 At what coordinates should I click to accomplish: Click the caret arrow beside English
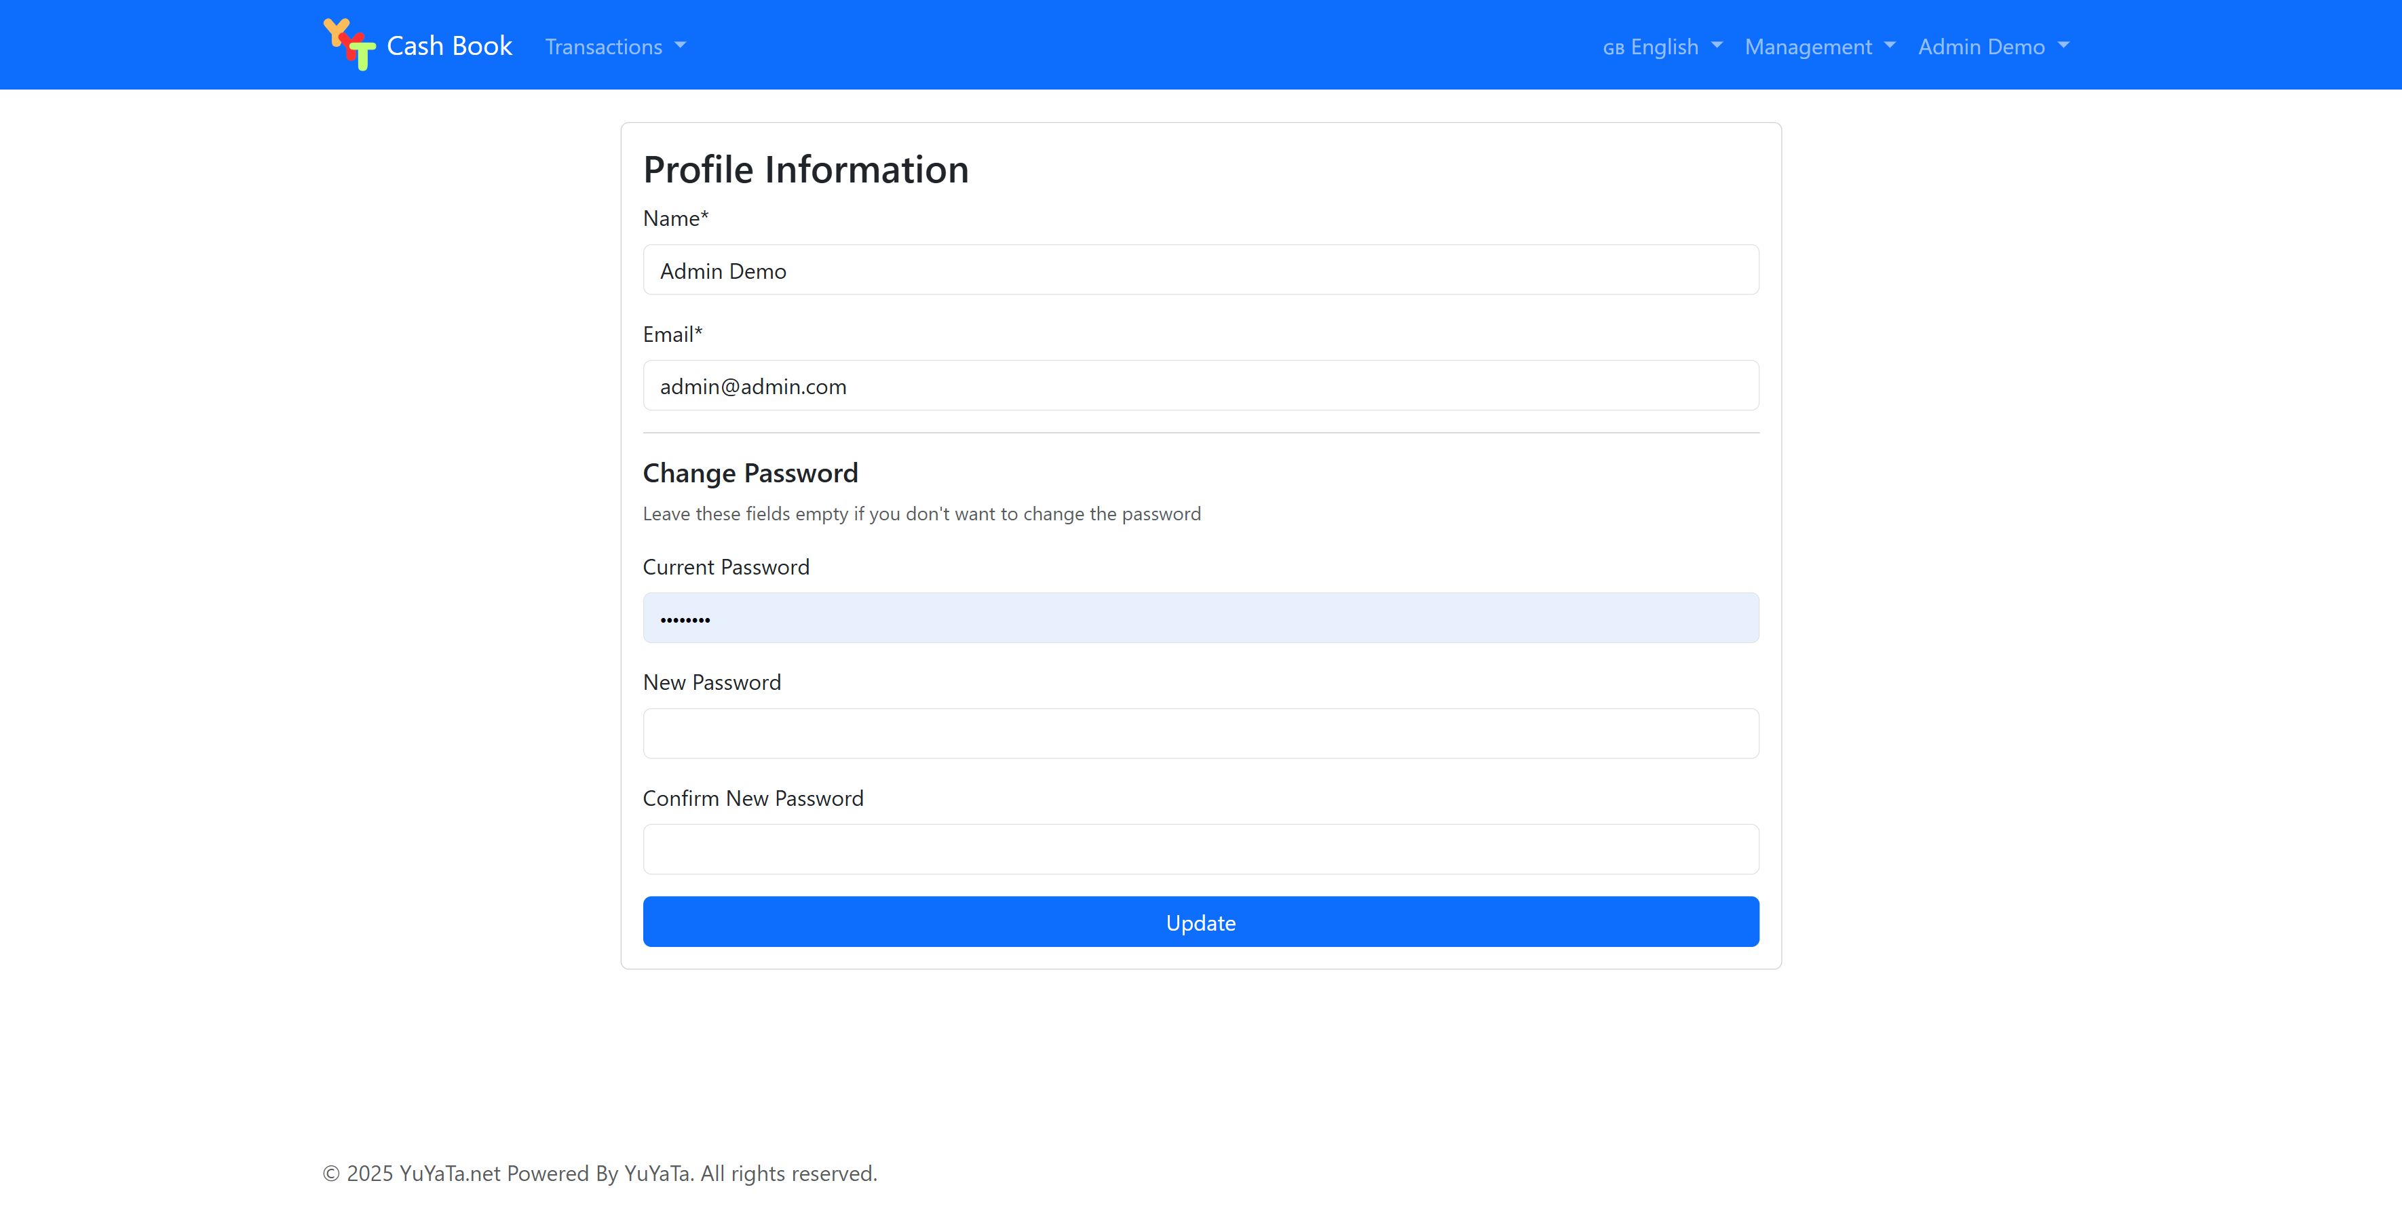pos(1717,45)
